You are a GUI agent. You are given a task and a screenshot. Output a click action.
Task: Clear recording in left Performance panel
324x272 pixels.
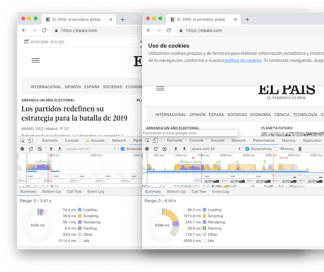(x=40, y=149)
